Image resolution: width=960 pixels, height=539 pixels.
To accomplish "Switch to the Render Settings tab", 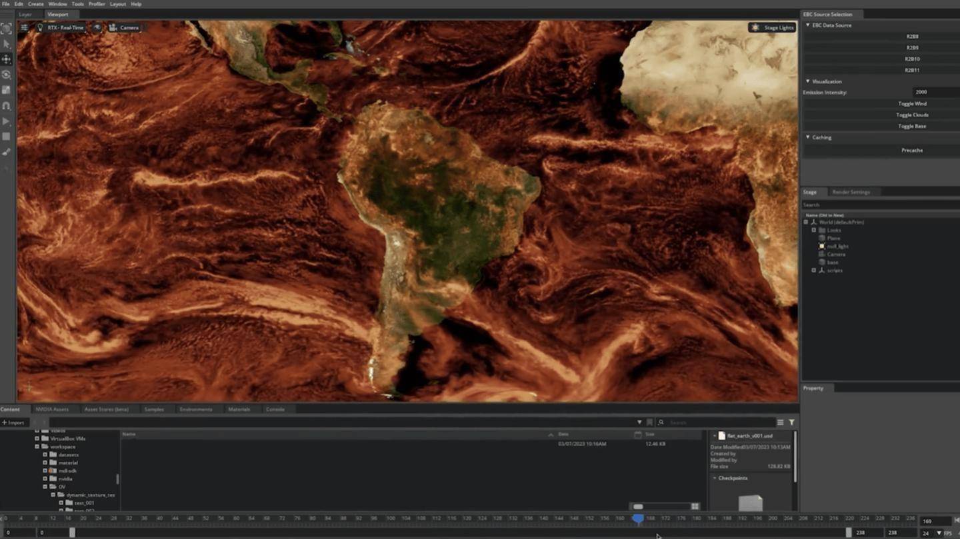I will [851, 192].
